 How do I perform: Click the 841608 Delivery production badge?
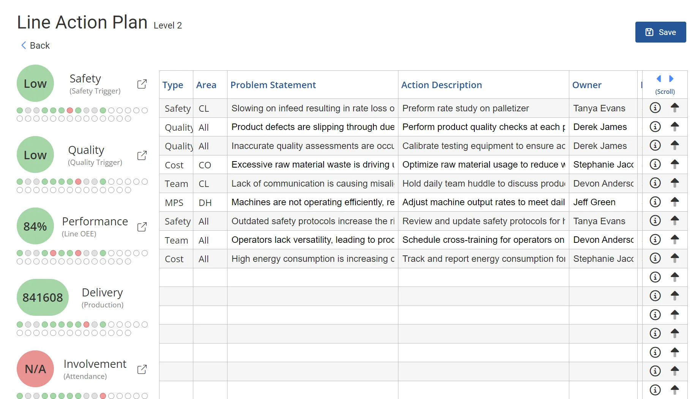pos(43,297)
